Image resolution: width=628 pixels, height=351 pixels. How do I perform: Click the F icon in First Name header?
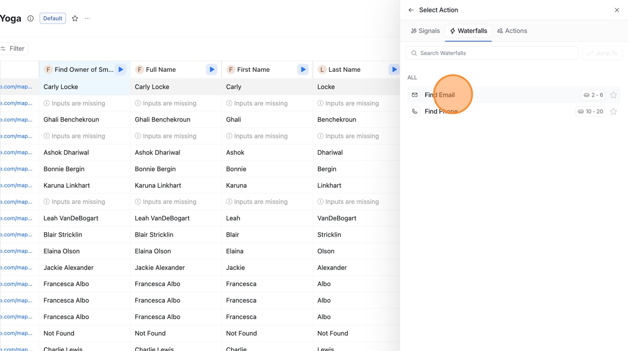[x=230, y=70]
